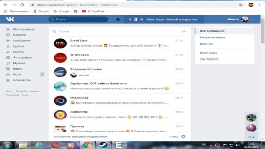This screenshot has height=149, width=265.
Task: Open the Макс Корж track title
Action: pos(172,19)
